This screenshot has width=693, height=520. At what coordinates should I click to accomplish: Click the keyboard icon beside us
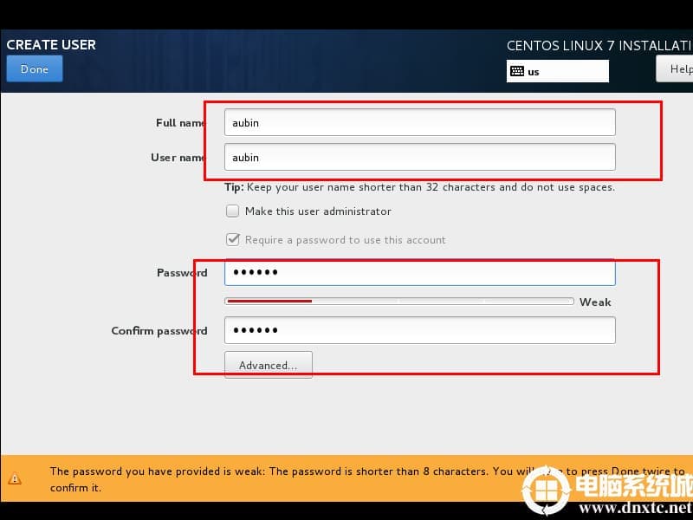pos(516,71)
